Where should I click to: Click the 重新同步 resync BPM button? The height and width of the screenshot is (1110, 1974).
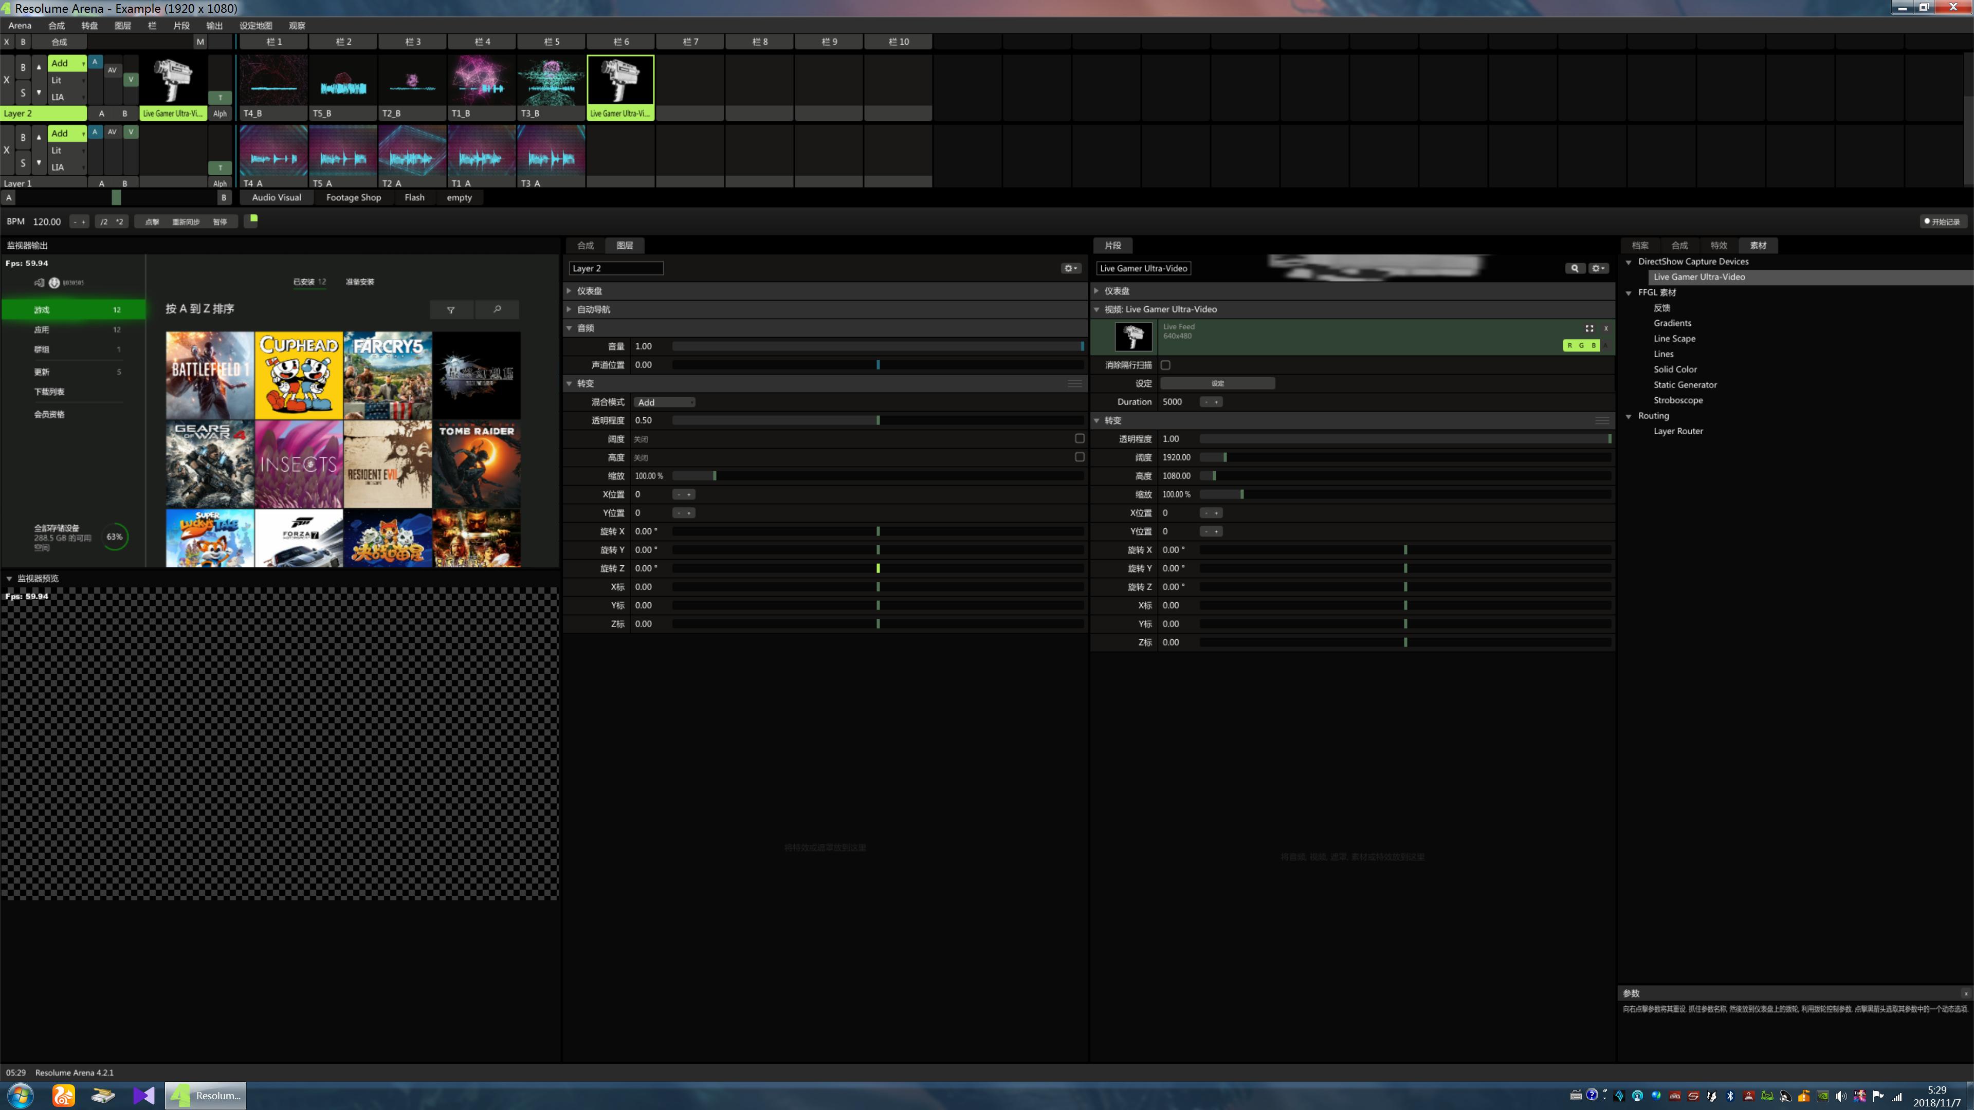[186, 222]
